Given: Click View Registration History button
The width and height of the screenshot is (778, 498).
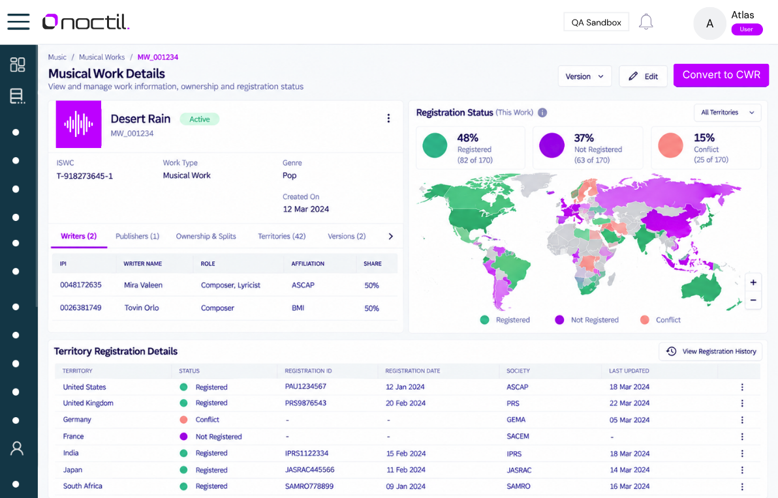Looking at the screenshot, I should pyautogui.click(x=711, y=351).
